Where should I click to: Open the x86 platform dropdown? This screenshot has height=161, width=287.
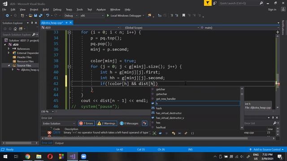91,16
